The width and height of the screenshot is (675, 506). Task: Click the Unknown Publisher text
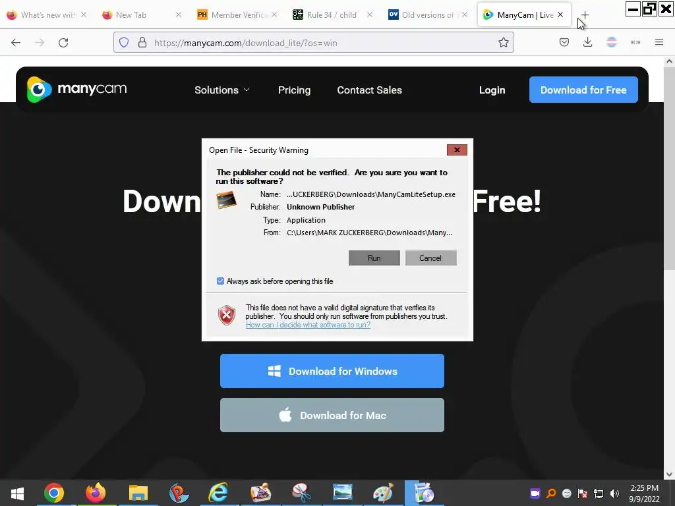(x=321, y=207)
